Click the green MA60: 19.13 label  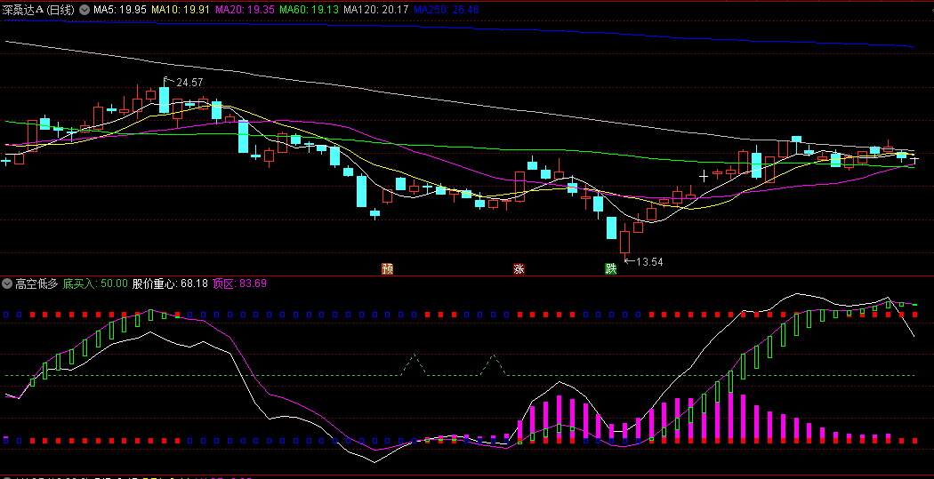click(309, 10)
